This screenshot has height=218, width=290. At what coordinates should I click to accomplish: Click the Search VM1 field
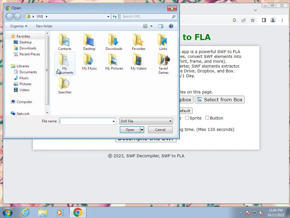[x=146, y=16]
